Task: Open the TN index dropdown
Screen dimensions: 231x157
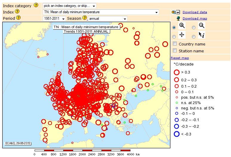Action: (x=101, y=12)
